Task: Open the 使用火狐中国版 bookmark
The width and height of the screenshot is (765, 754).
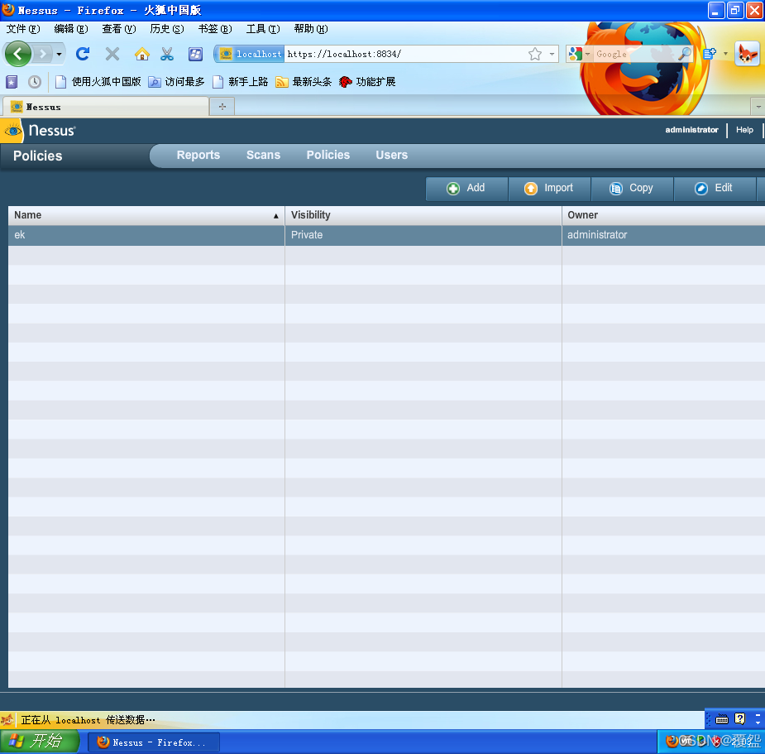Action: [98, 82]
